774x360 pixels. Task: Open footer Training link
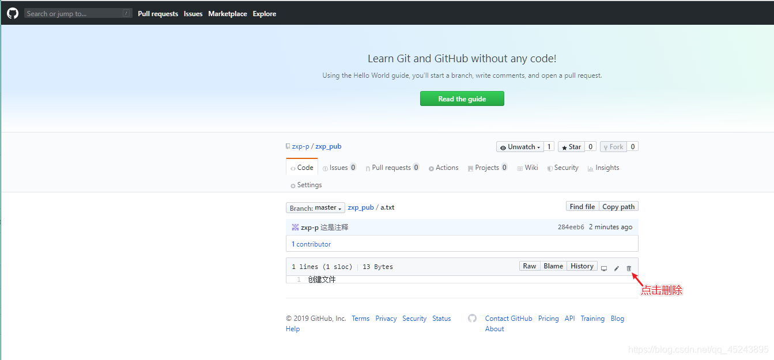[x=592, y=319]
